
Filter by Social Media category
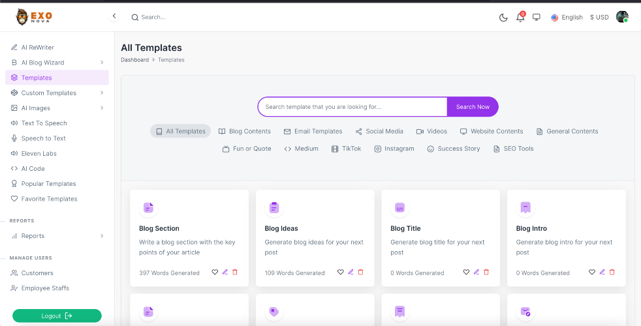[x=379, y=131]
